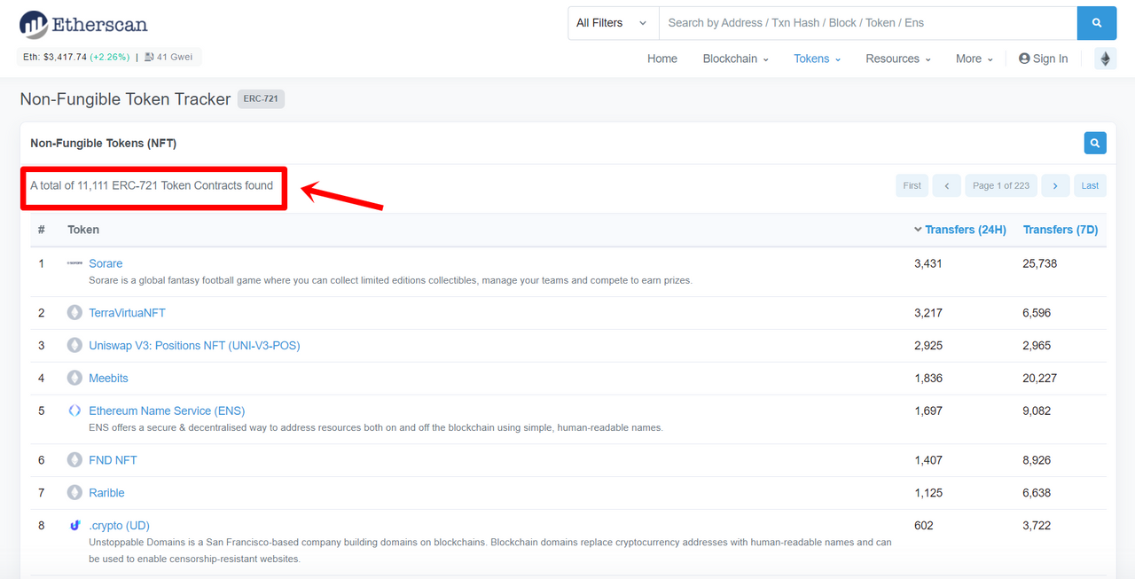The width and height of the screenshot is (1135, 579).
Task: Expand the More menu
Action: point(975,59)
